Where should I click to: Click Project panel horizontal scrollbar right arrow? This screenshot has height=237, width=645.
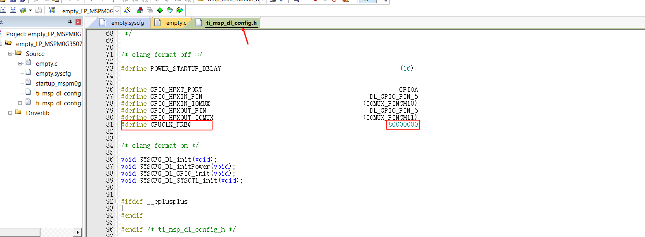coord(78,232)
